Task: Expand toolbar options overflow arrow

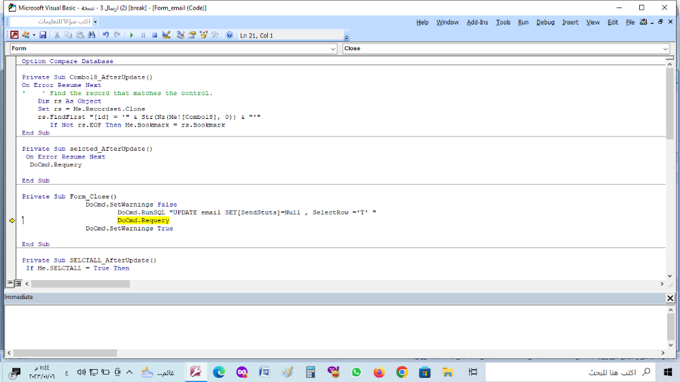Action: pyautogui.click(x=347, y=37)
